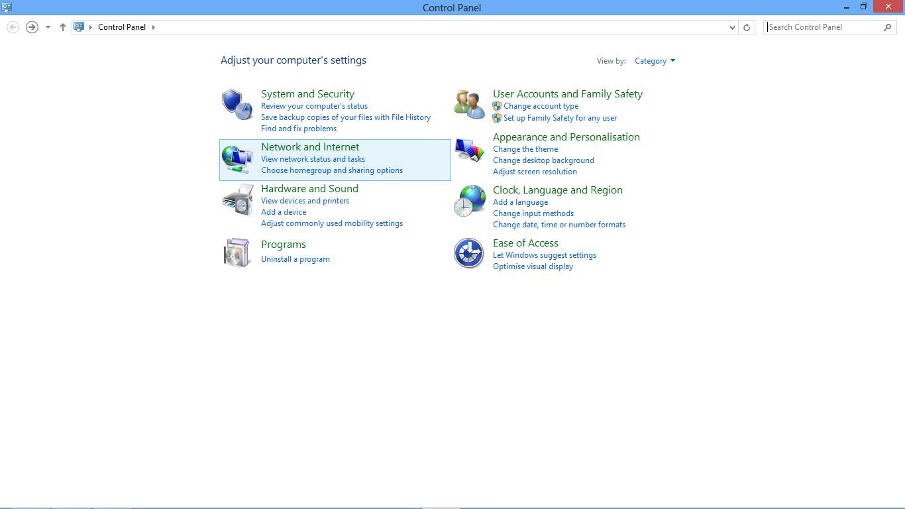Open Save backup copies with File History
Viewport: 905px width, 509px height.
[346, 117]
